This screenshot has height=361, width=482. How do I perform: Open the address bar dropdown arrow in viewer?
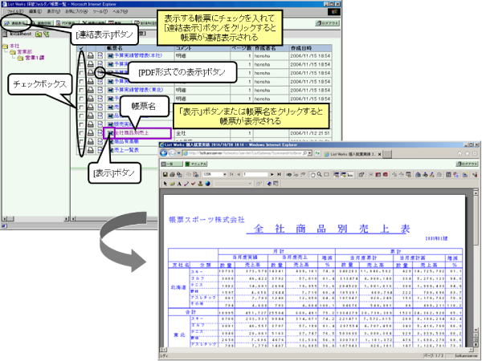[309, 153]
